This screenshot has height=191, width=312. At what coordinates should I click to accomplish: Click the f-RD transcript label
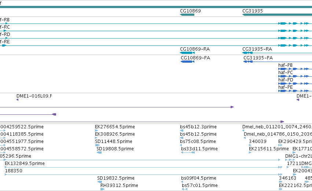[x=5, y=34]
